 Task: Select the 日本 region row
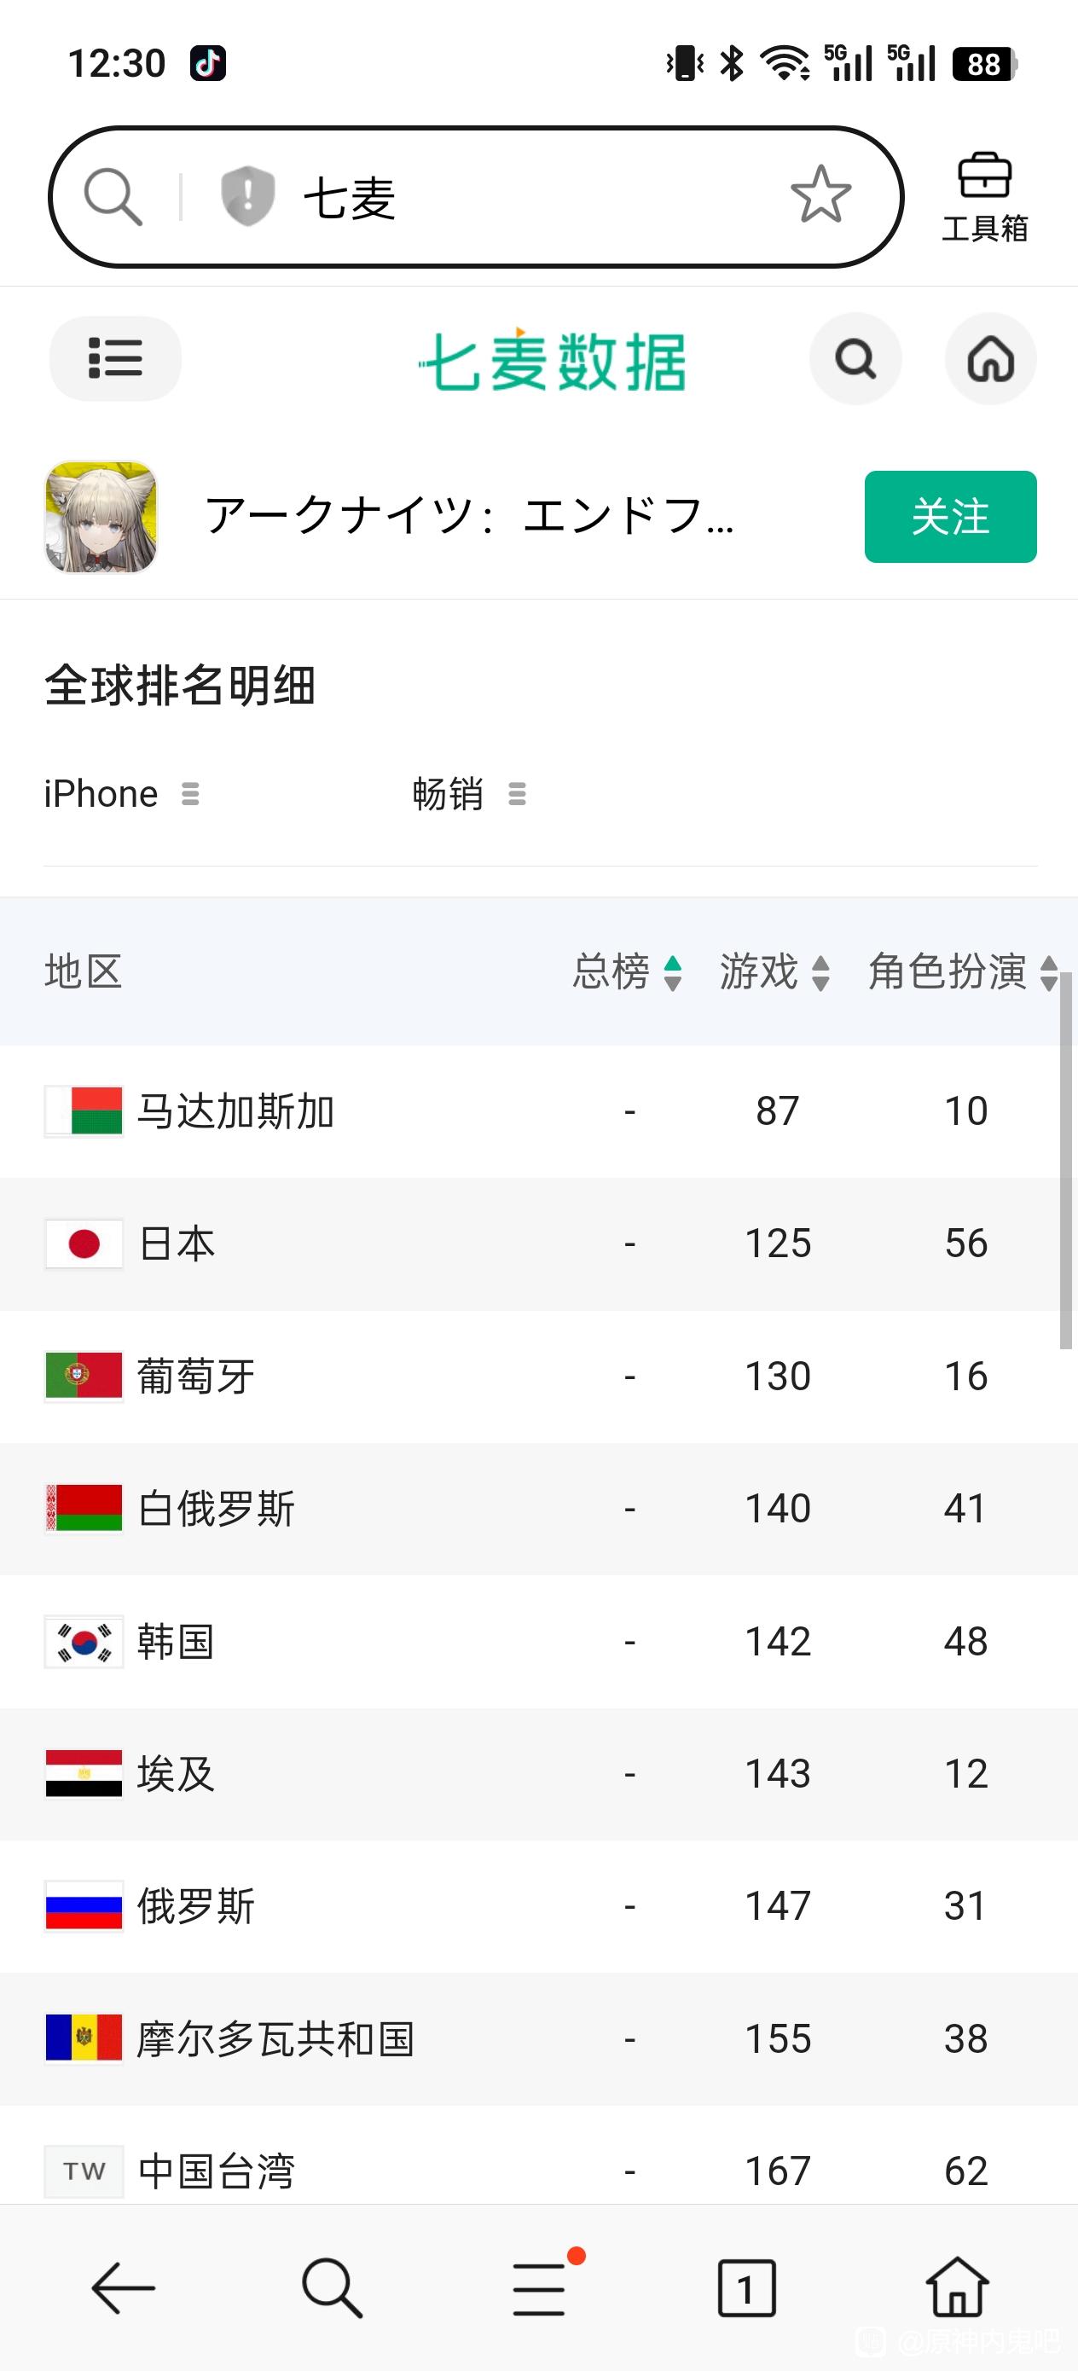538,1243
